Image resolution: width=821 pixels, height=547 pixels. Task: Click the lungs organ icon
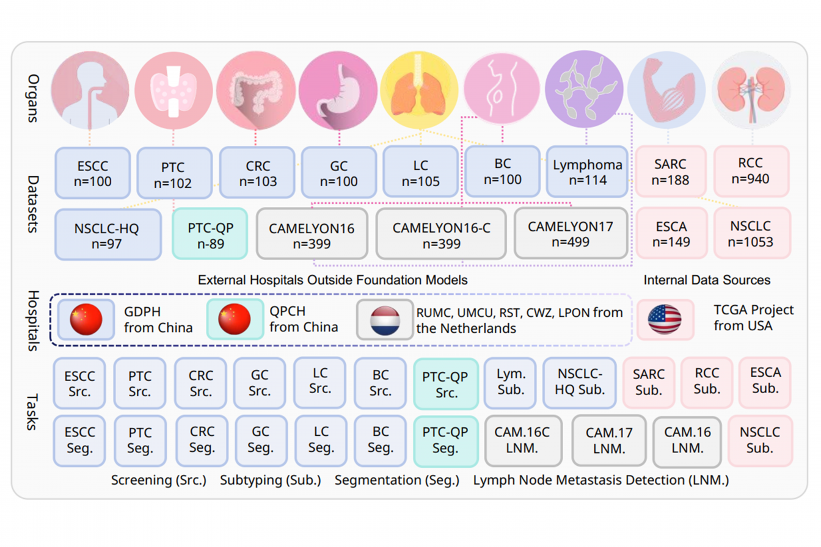418,90
